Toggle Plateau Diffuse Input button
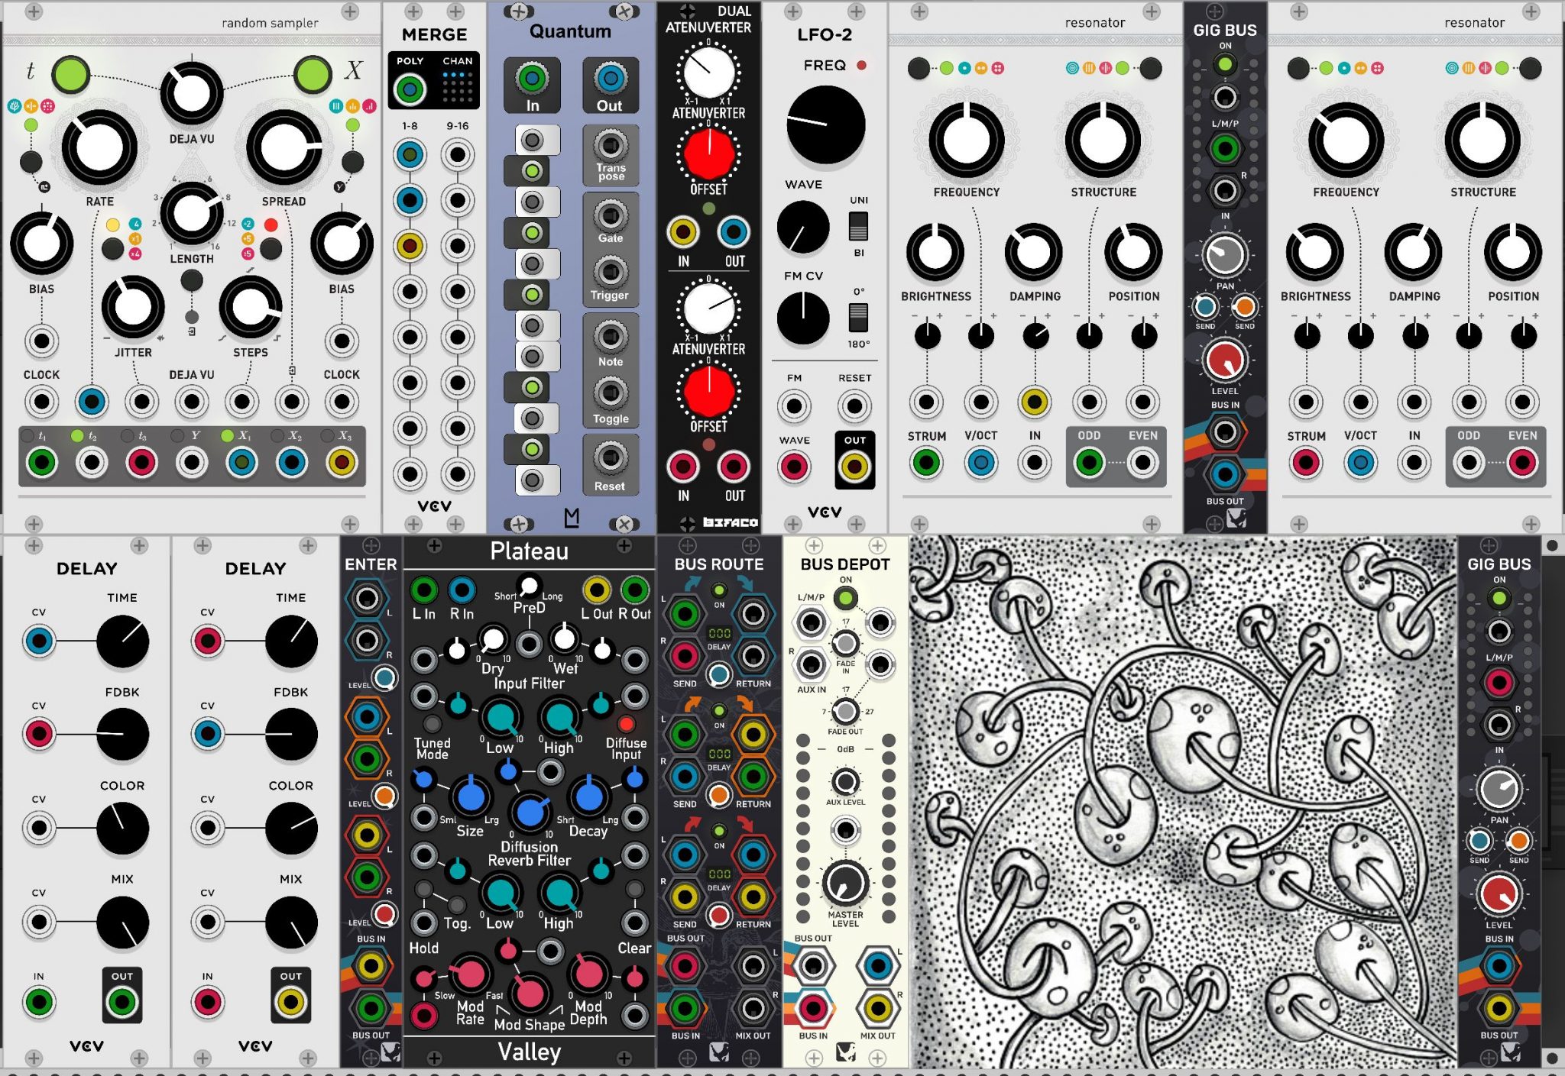Viewport: 1565px width, 1076px height. [x=626, y=723]
